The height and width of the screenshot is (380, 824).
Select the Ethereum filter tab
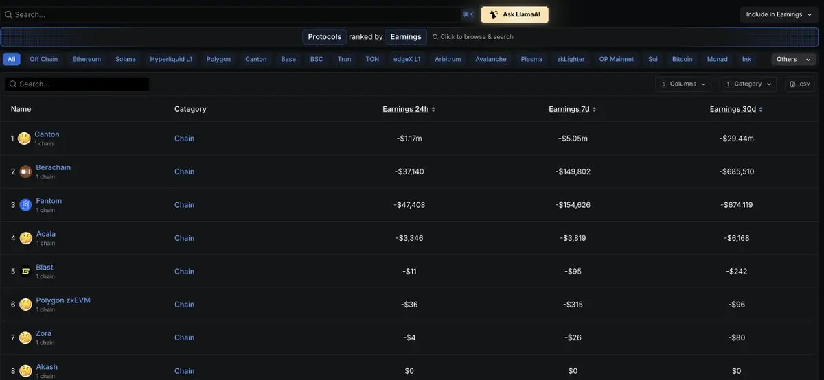coord(87,59)
